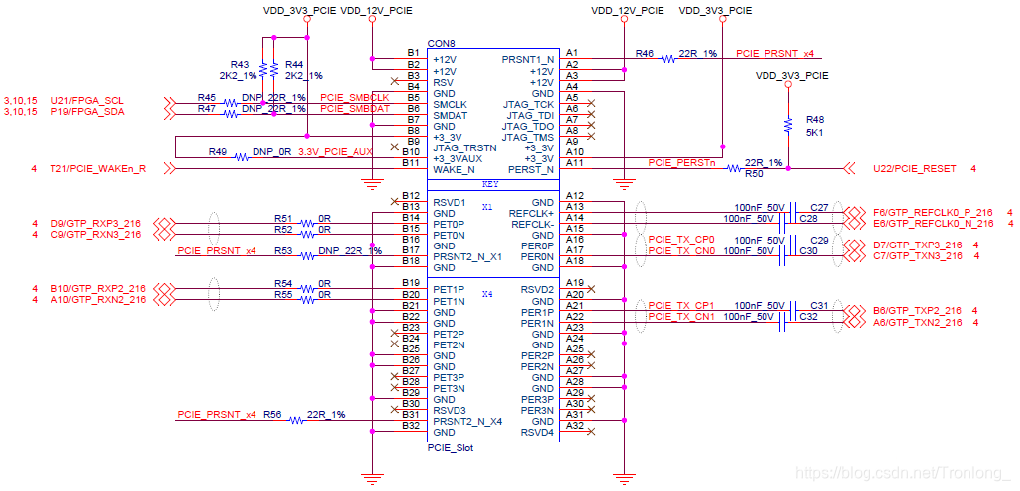Viewport: 1020px width, 491px height.
Task: Select the PCIE_PERSTn net label
Action: [681, 162]
